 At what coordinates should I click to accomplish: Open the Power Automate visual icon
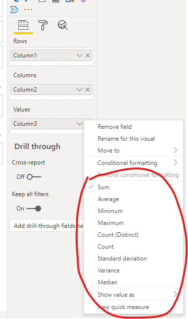(14, 9)
